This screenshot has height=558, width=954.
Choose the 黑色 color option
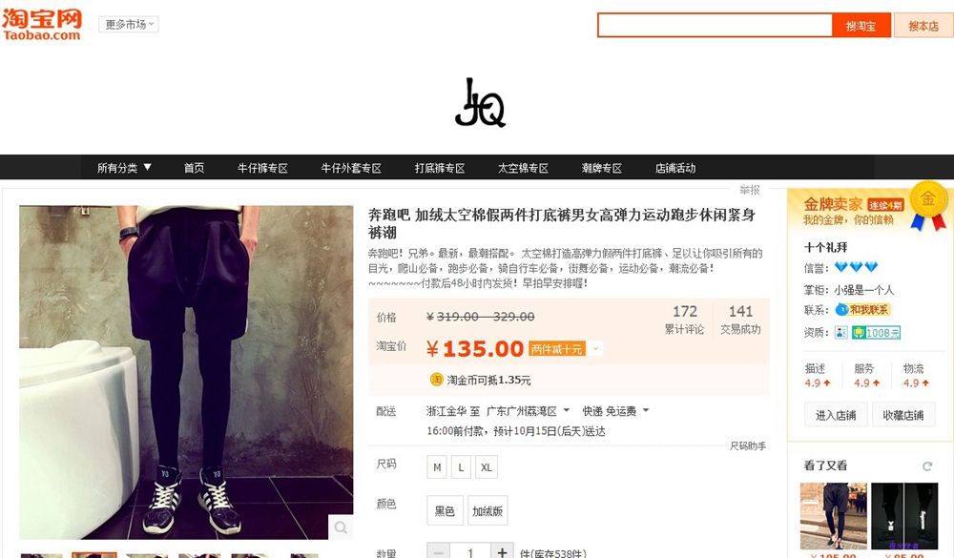pos(445,510)
